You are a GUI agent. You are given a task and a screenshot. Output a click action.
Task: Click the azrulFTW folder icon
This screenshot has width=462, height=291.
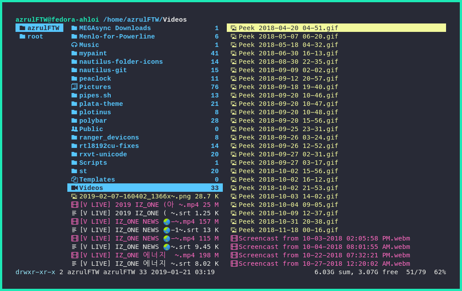pyautogui.click(x=23, y=28)
